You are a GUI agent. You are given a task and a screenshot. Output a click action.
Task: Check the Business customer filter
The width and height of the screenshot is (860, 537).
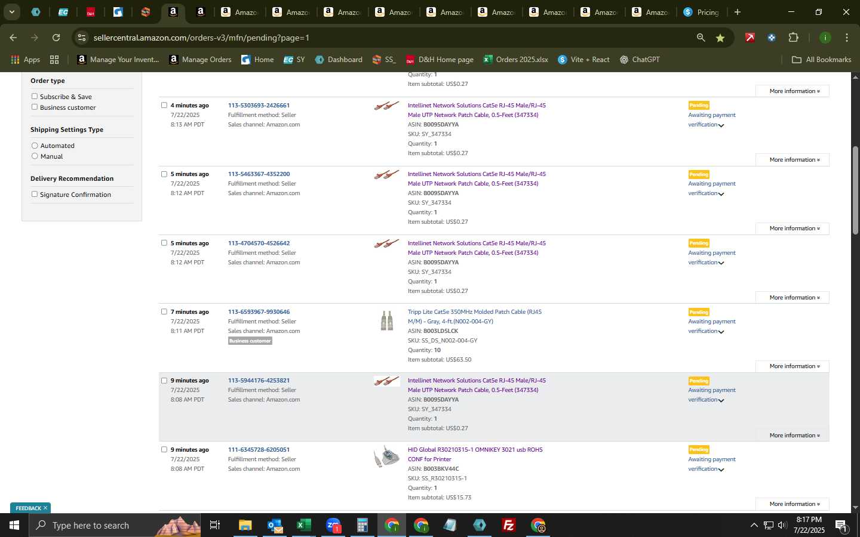tap(35, 107)
